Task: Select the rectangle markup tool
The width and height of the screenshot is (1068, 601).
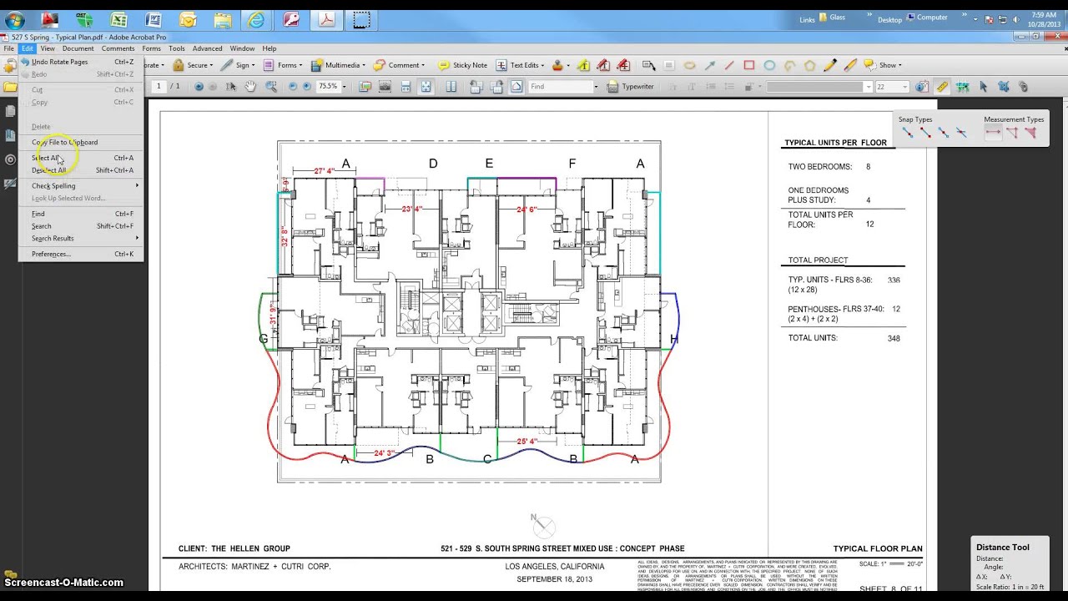Action: (749, 65)
